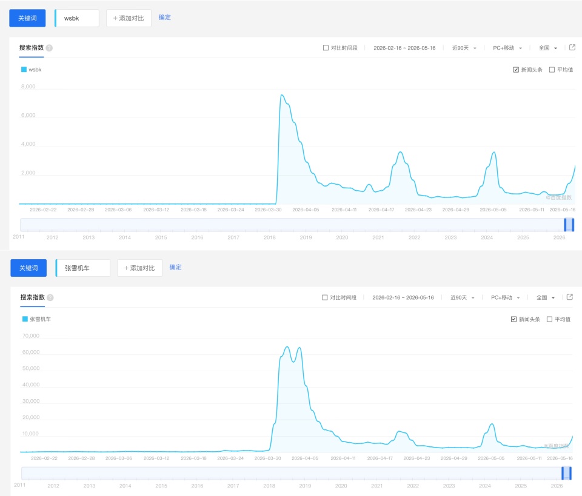Viewport: 582px width, 496px height.
Task: Expand PC+移动 dropdown in the wsbk chart
Action: 507,48
